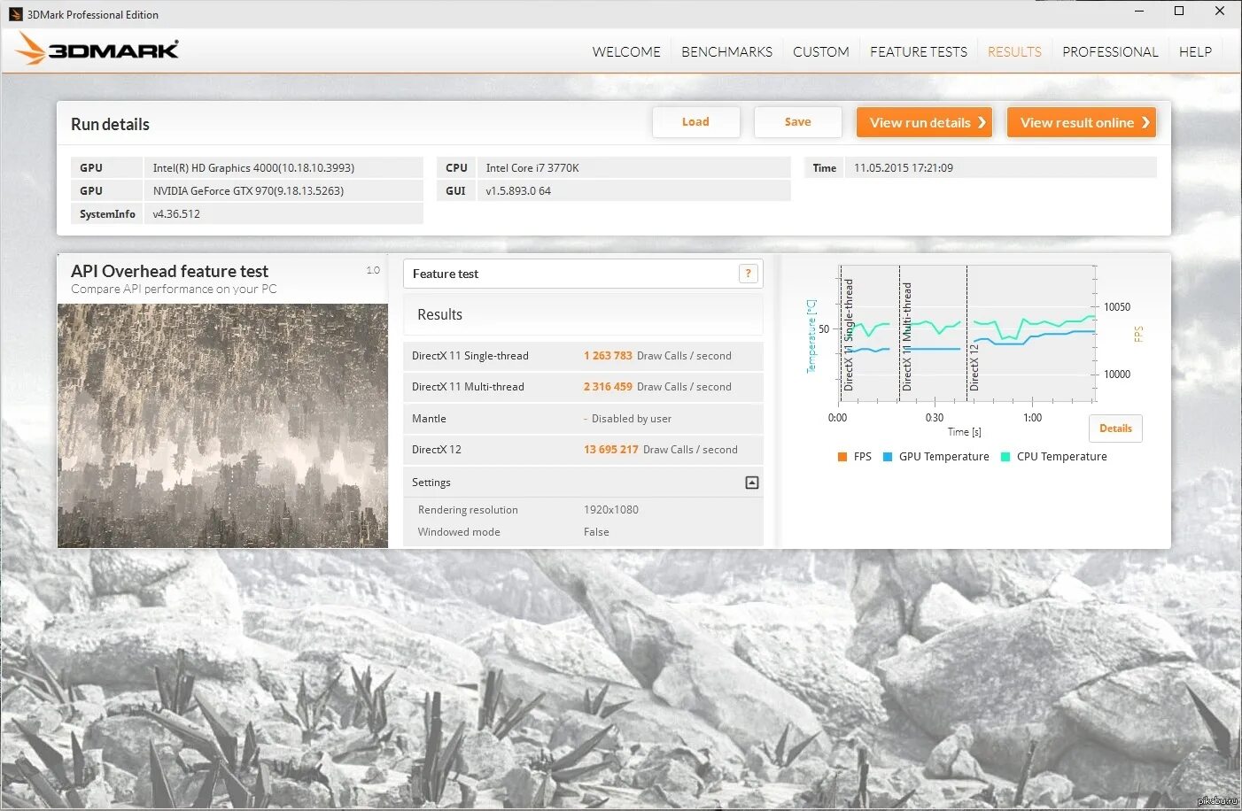The image size is (1242, 811).
Task: Click the Mantle 'Disabled by user' text
Action: pyautogui.click(x=632, y=419)
